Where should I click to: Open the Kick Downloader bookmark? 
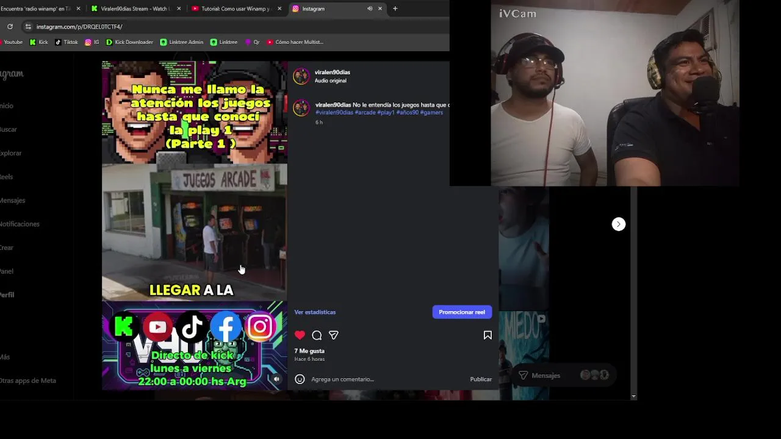(129, 42)
